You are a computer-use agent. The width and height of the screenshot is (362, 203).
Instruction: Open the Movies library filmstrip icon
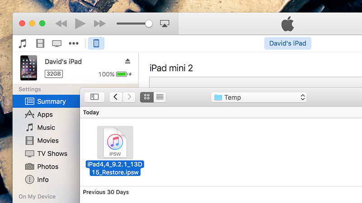coord(40,43)
